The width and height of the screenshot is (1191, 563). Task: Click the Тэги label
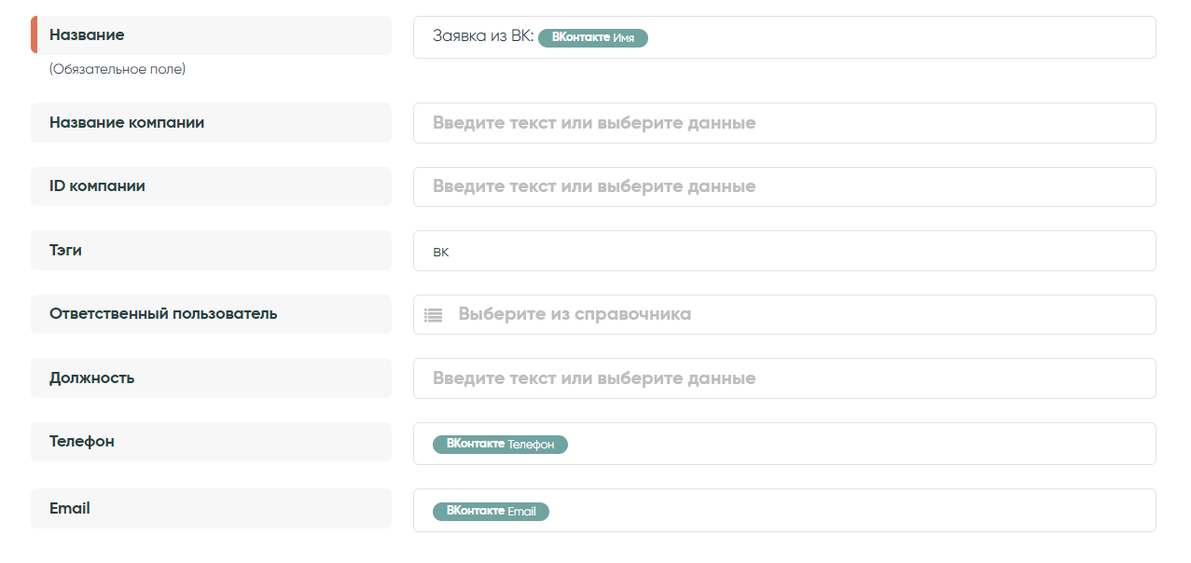click(65, 250)
